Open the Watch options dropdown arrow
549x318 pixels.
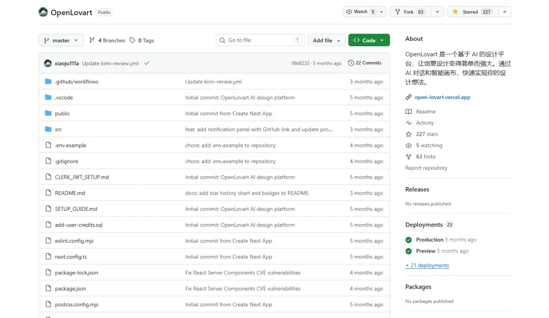pyautogui.click(x=381, y=12)
